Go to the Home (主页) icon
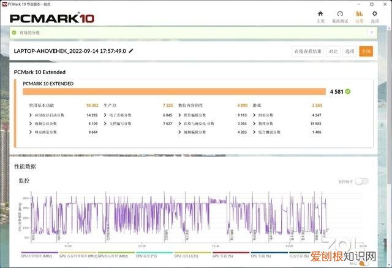 click(x=320, y=13)
